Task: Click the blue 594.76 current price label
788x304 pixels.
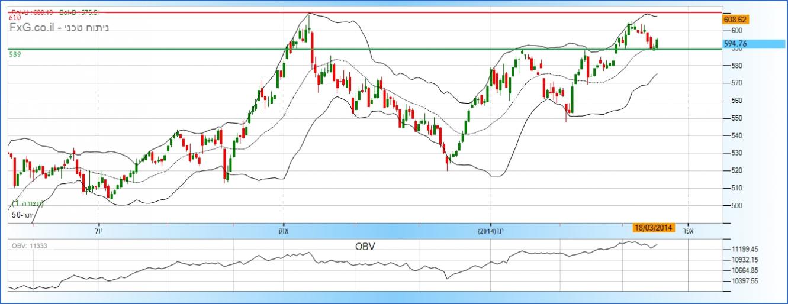Action: pos(735,44)
